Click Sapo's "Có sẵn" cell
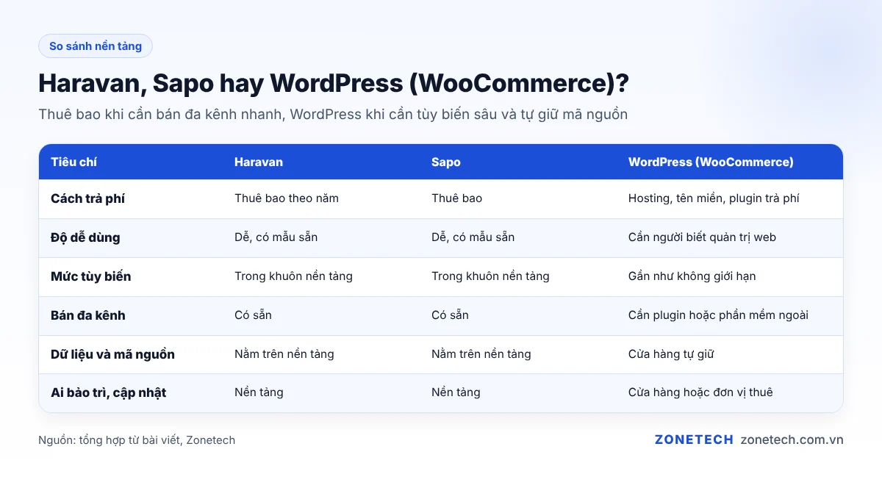This screenshot has width=882, height=477. [x=450, y=315]
